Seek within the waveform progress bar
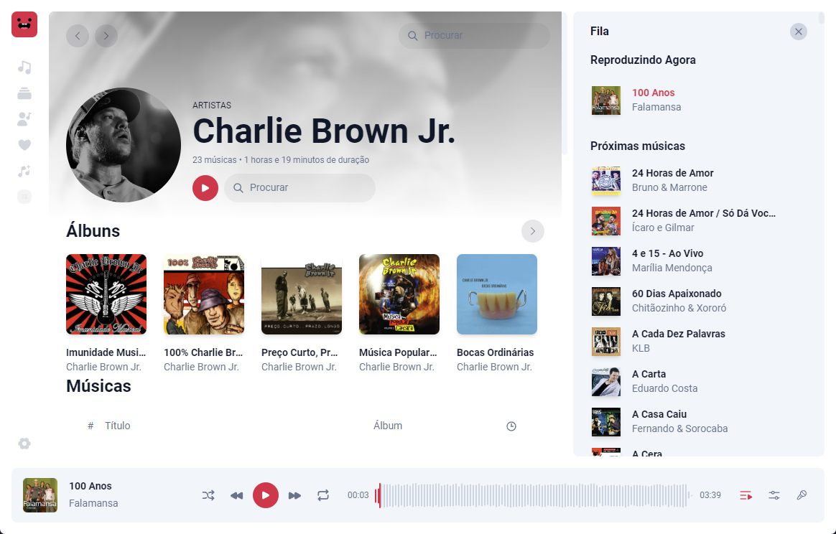This screenshot has width=836, height=534. click(x=534, y=496)
